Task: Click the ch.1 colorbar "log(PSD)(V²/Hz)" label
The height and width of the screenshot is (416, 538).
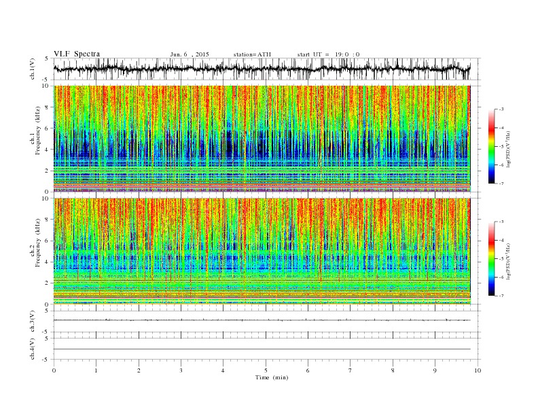Action: pos(509,148)
